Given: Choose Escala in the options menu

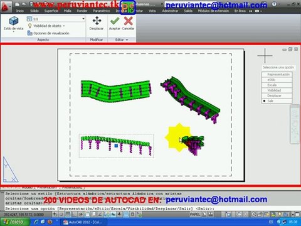Looking at the screenshot, I should (277, 85).
